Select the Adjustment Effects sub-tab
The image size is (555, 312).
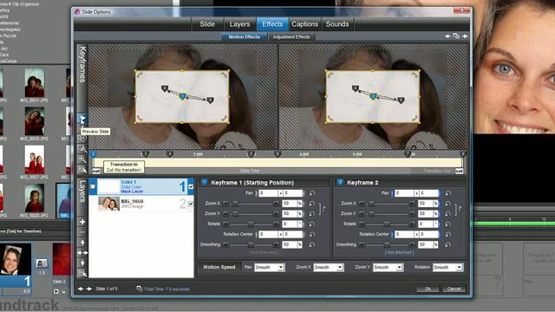(x=291, y=36)
